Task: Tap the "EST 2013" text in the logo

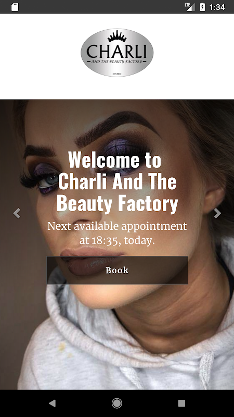Action: click(117, 73)
